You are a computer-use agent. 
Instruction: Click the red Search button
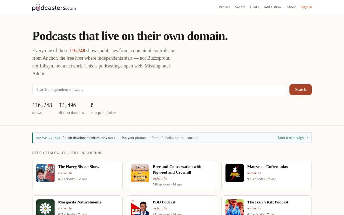[300, 89]
